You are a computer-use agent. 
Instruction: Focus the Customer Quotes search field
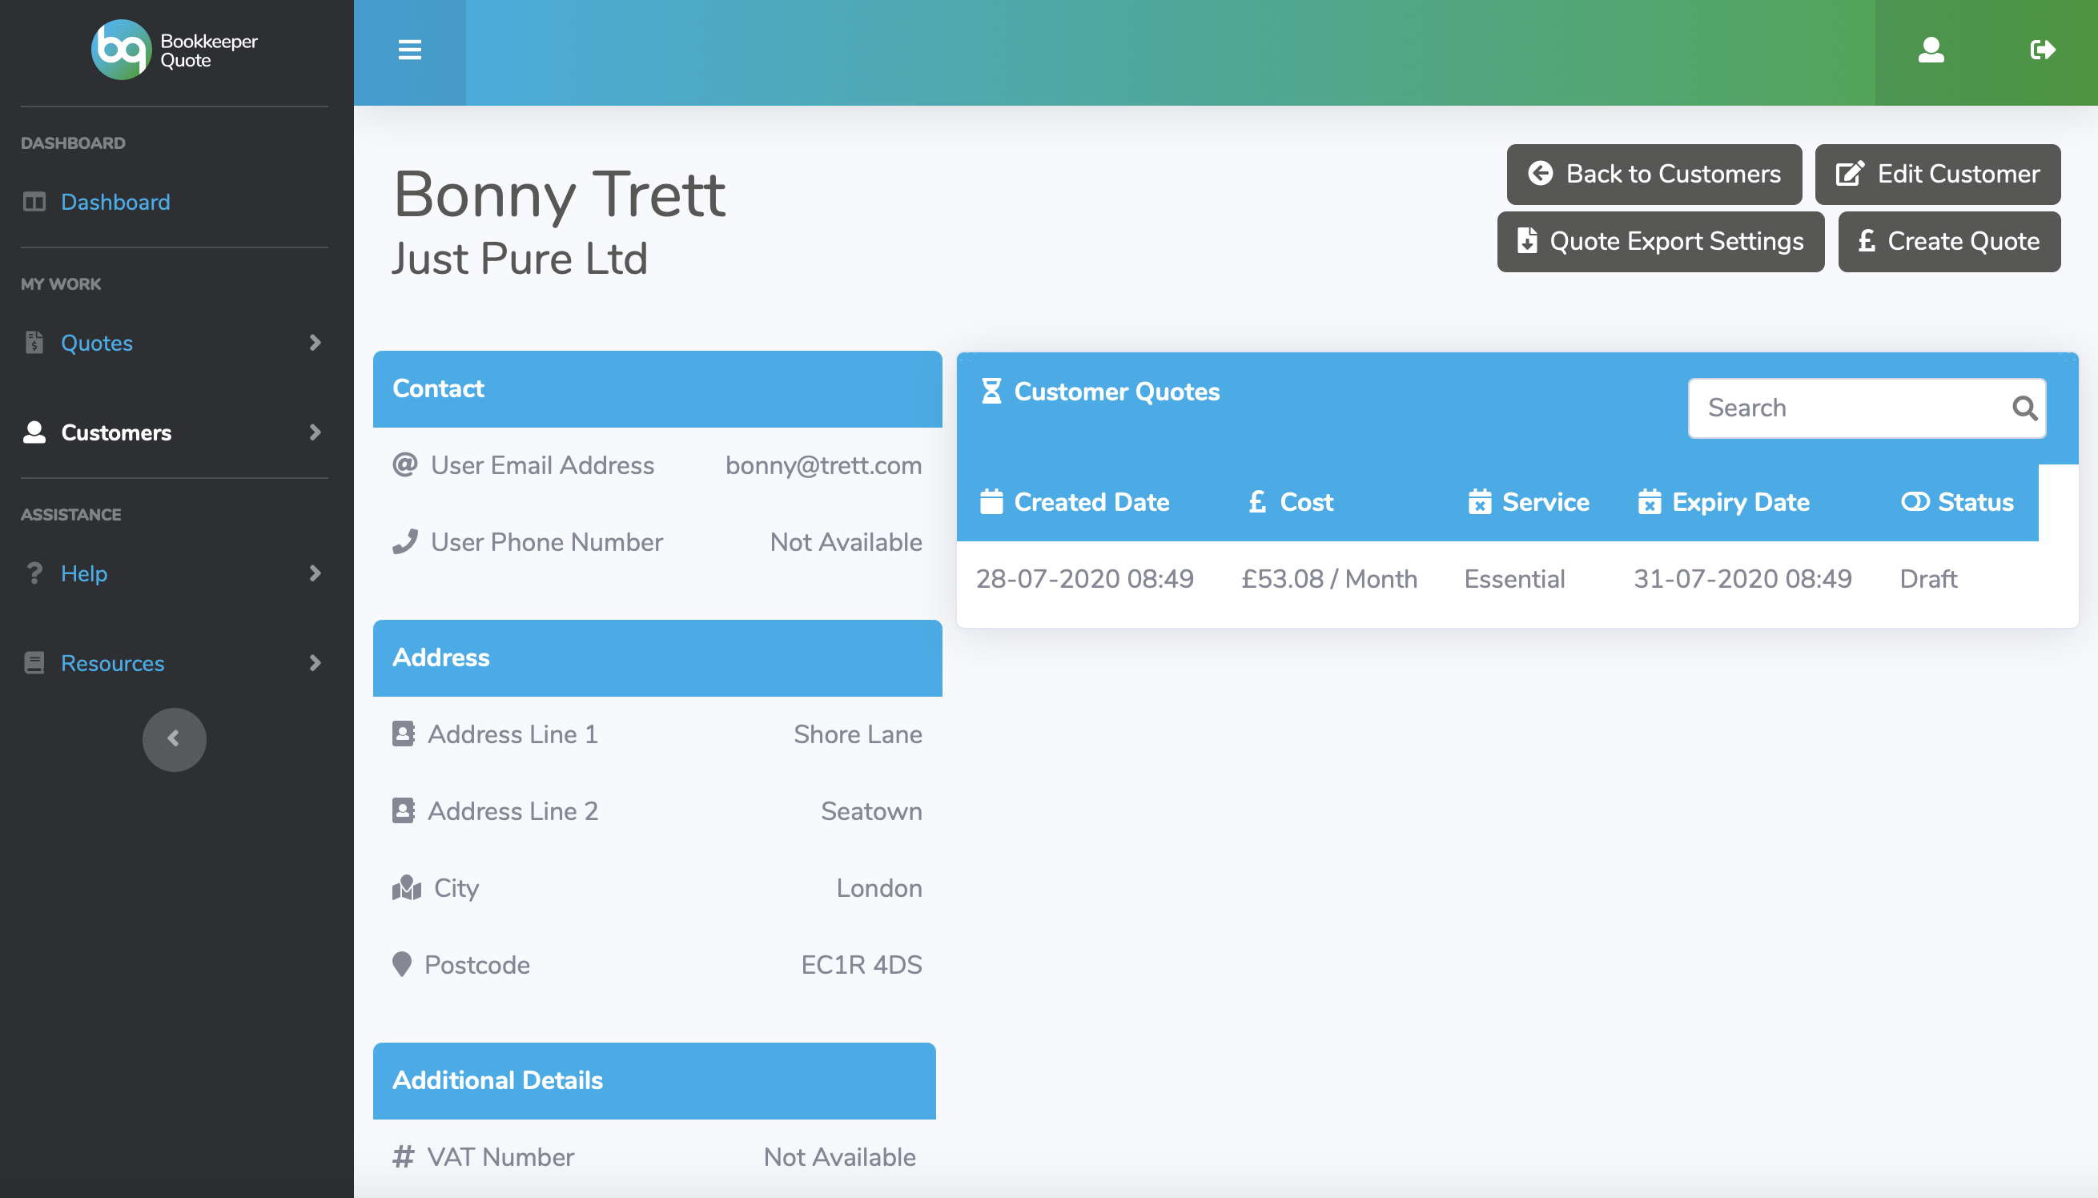coord(1851,408)
